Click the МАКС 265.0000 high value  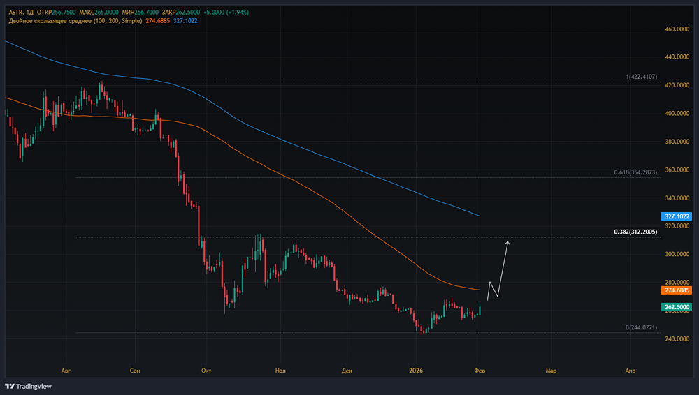99,13
